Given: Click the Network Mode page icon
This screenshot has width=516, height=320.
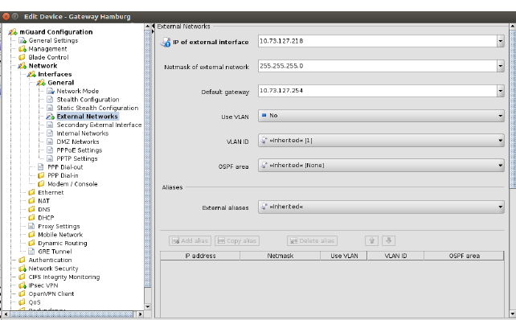Looking at the screenshot, I should point(51,91).
